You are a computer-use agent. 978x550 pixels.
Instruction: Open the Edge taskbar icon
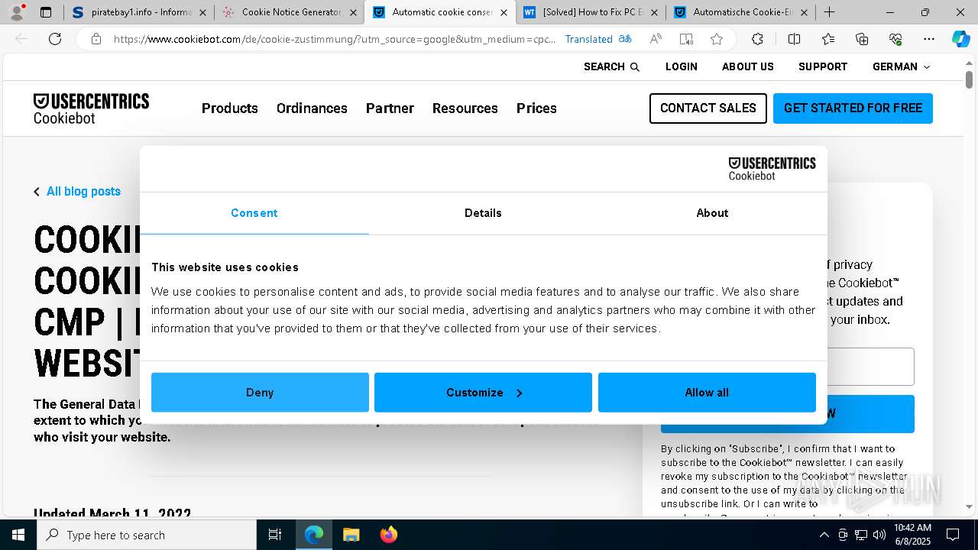pos(314,535)
